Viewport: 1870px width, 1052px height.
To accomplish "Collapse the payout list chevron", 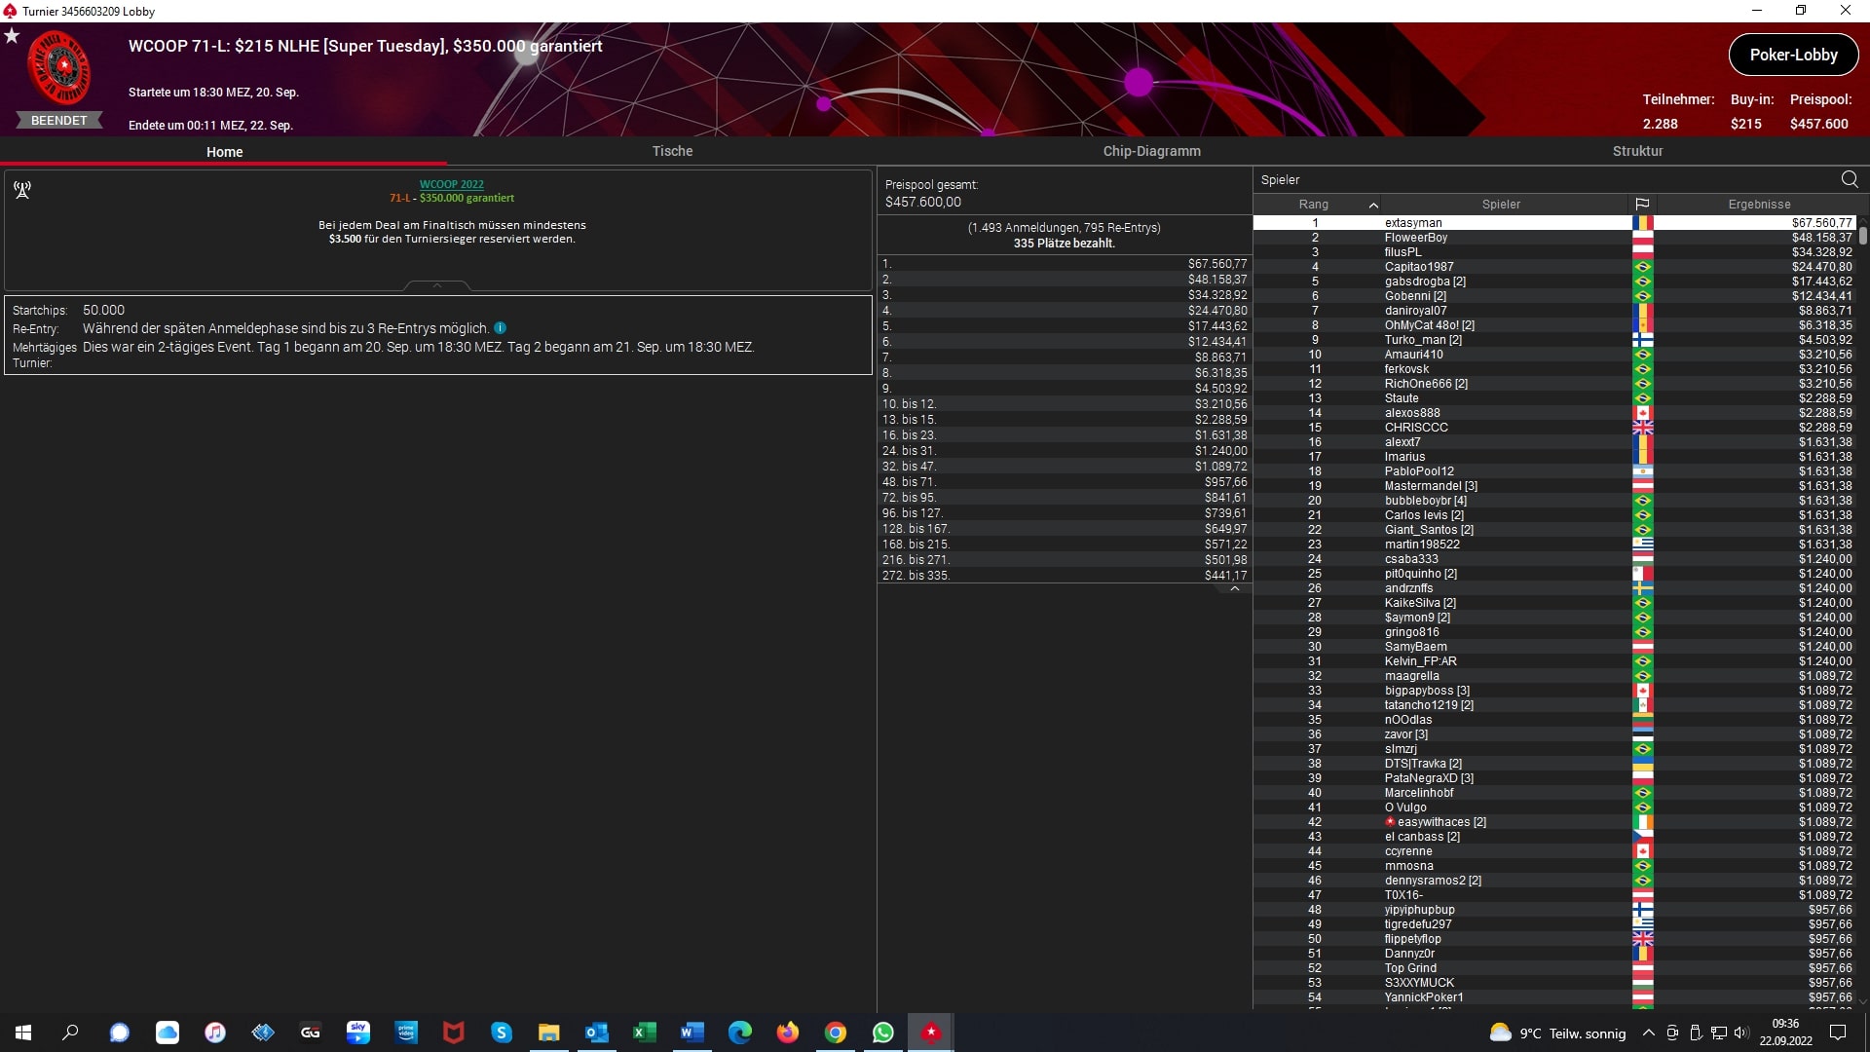I will coord(1235,588).
